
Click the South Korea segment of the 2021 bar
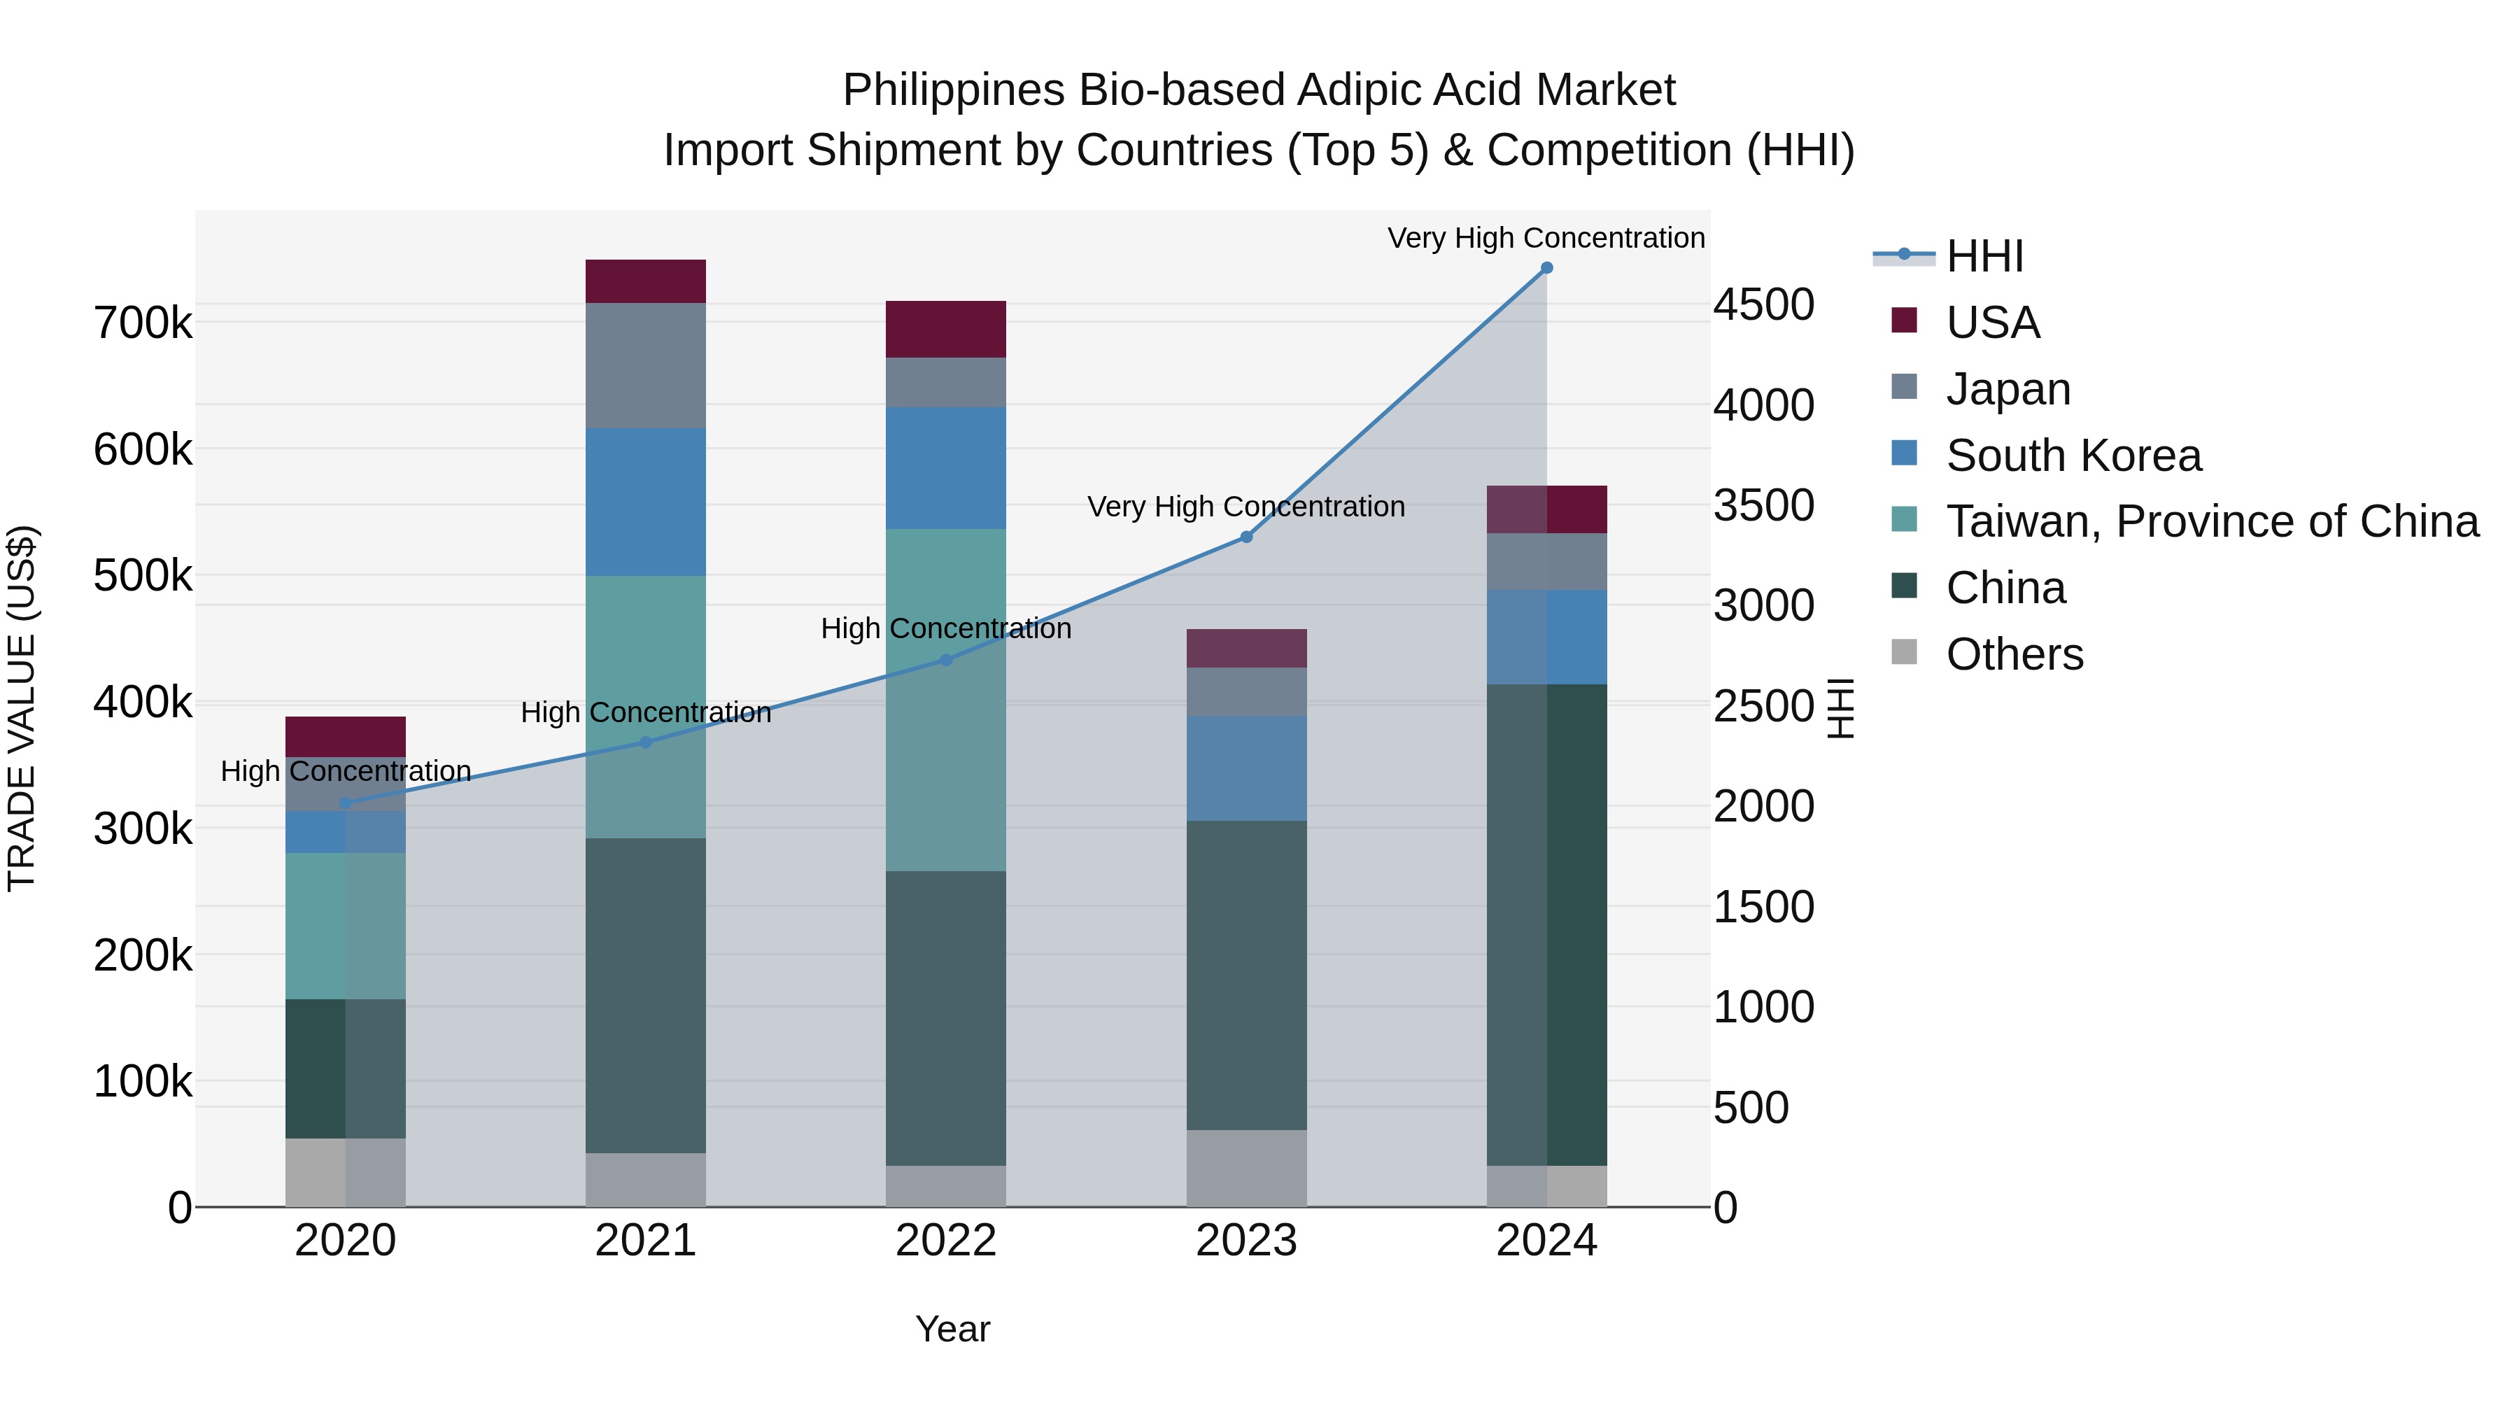point(645,502)
